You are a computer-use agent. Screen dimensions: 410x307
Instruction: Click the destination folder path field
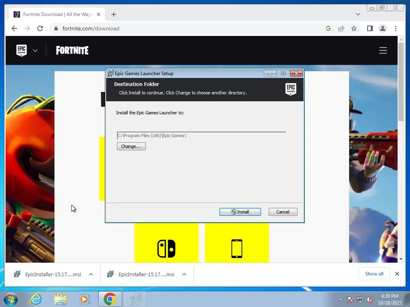coord(201,136)
